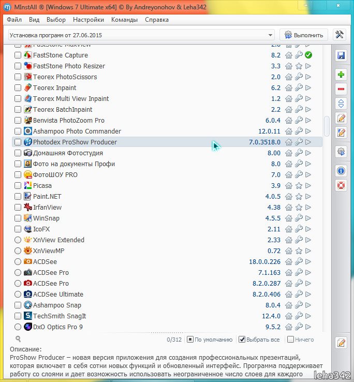Click the Выполнить button

click(304, 35)
